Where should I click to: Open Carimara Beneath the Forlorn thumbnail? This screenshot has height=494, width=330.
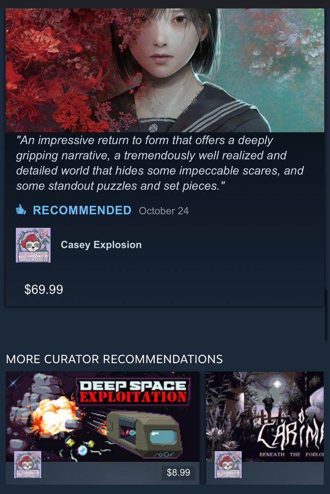tap(265, 416)
